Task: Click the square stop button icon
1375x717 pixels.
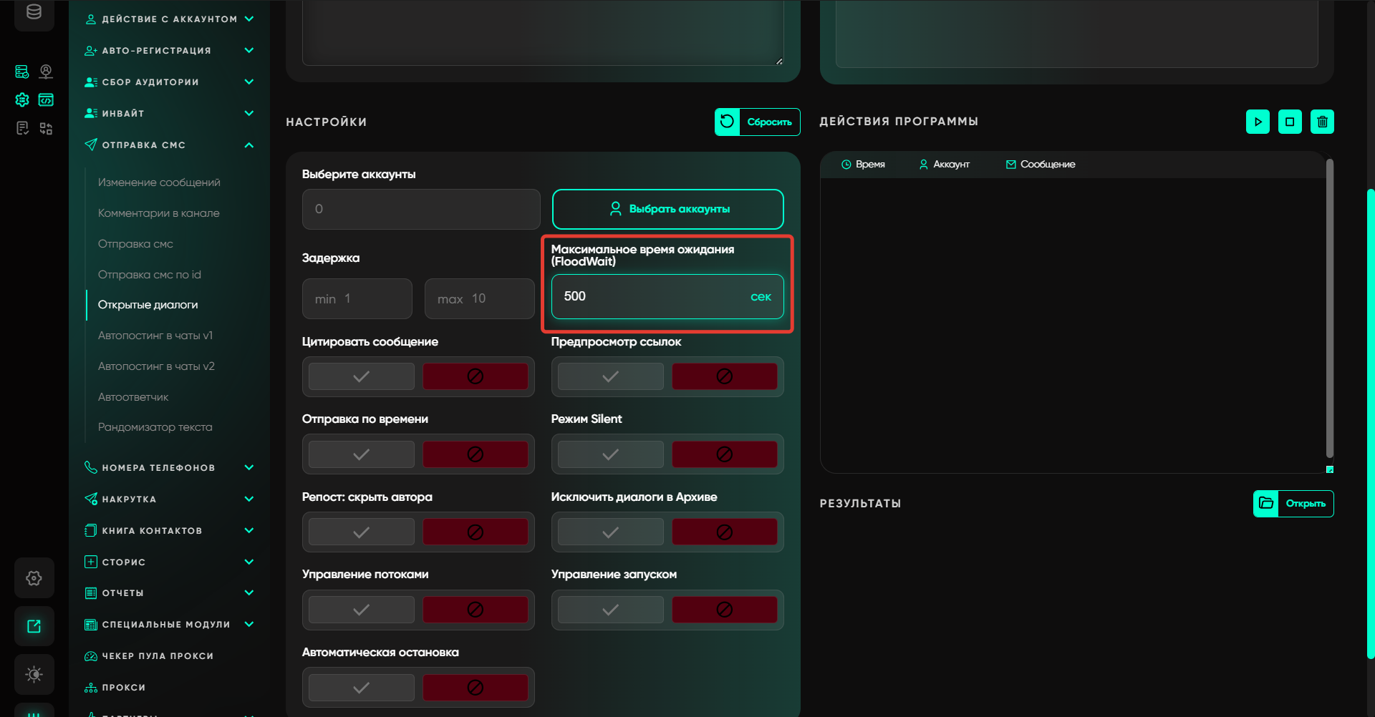Action: (1290, 122)
